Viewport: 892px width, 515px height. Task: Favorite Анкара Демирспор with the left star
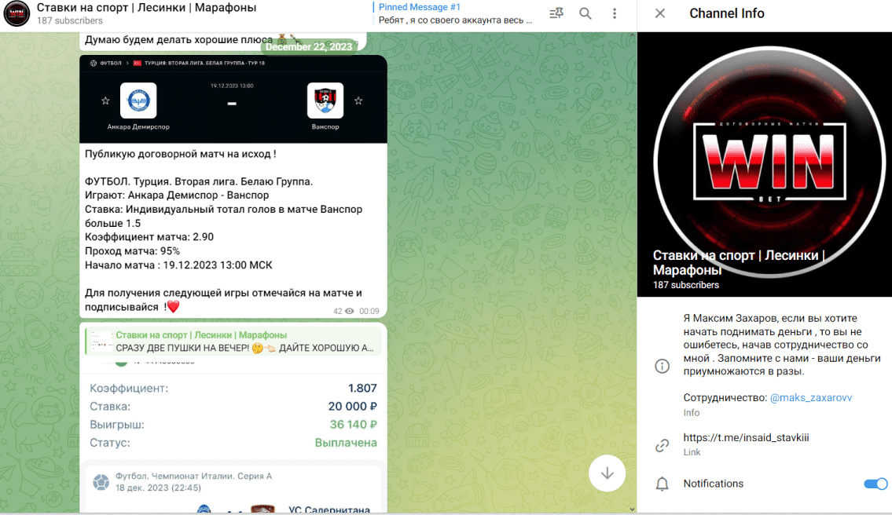point(105,100)
